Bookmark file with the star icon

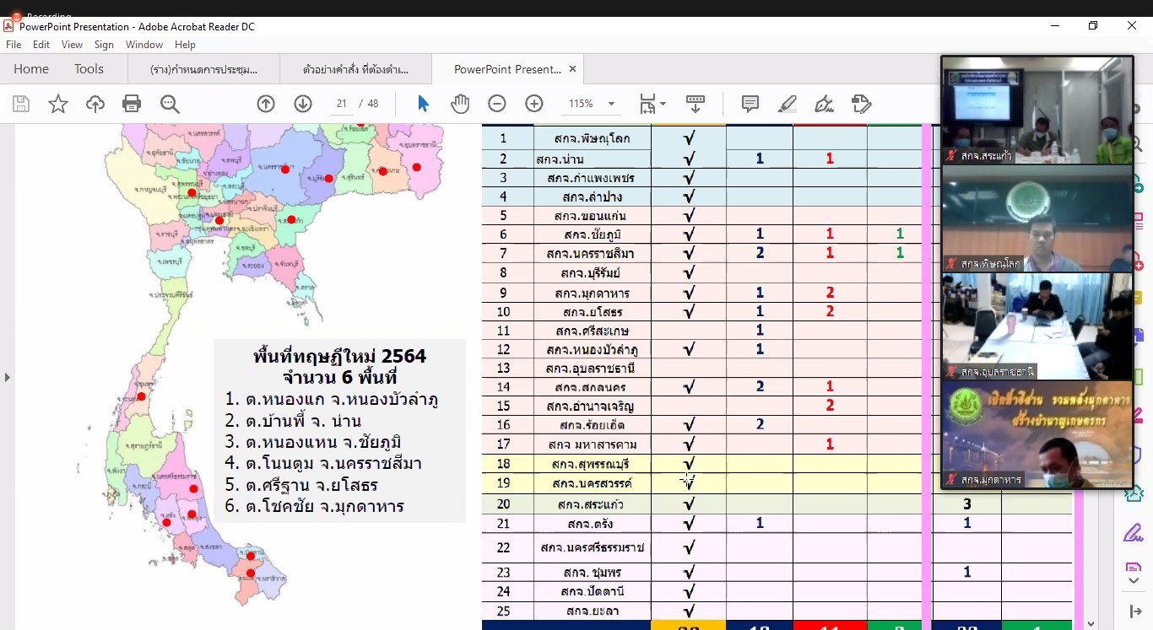(x=58, y=104)
